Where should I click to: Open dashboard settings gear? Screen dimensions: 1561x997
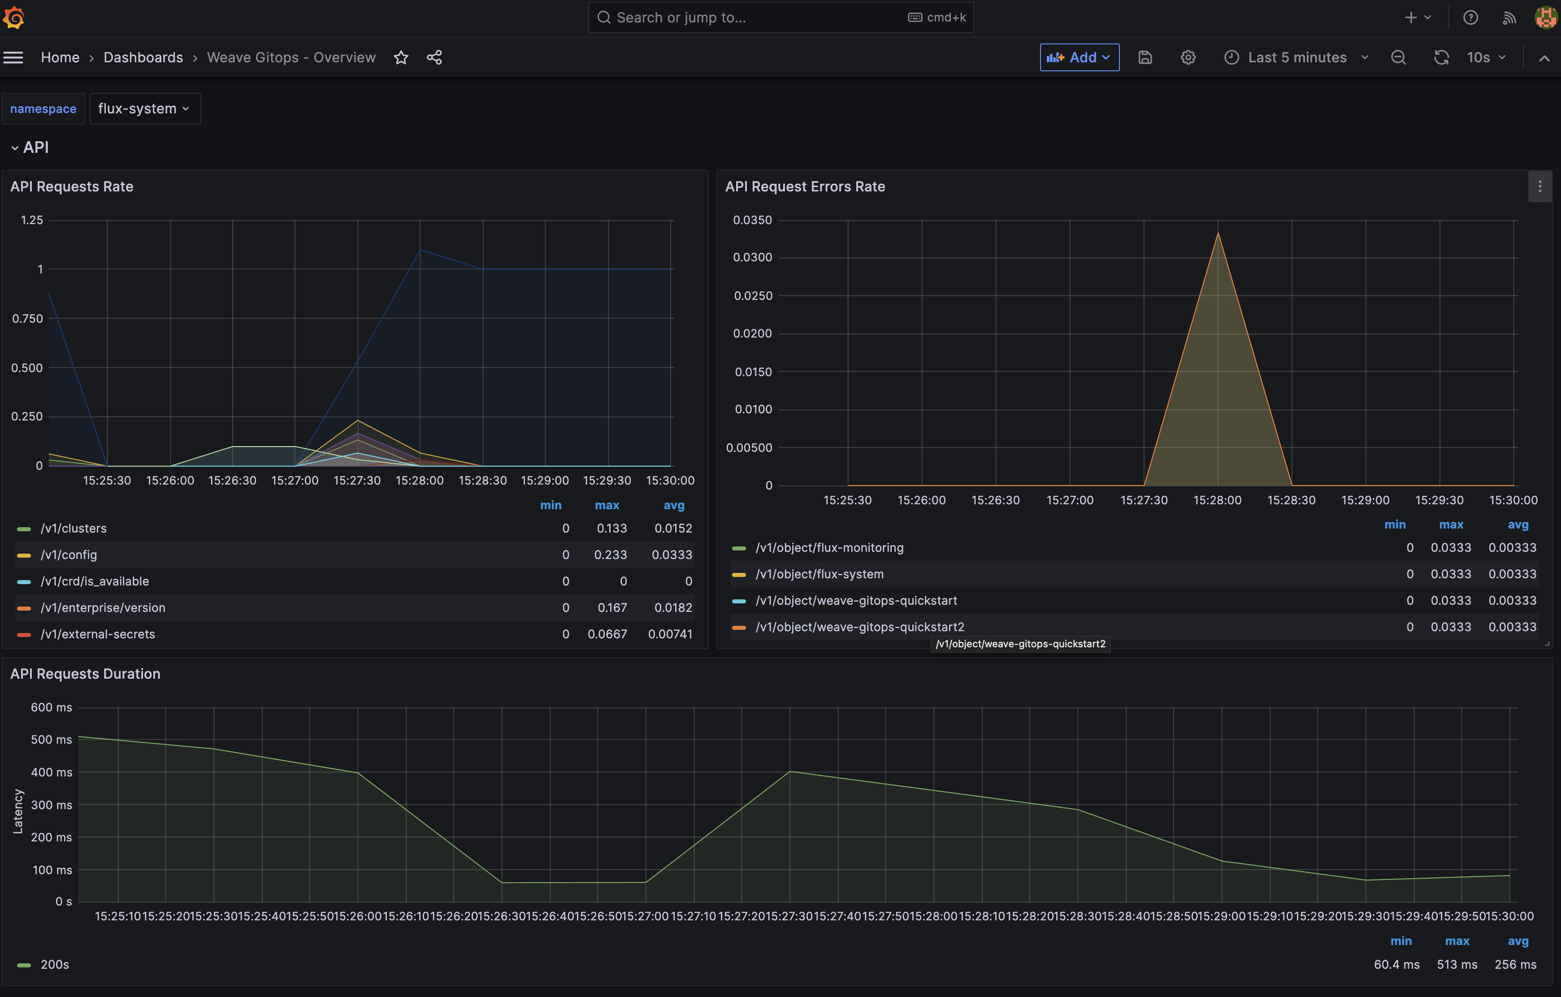(x=1188, y=58)
